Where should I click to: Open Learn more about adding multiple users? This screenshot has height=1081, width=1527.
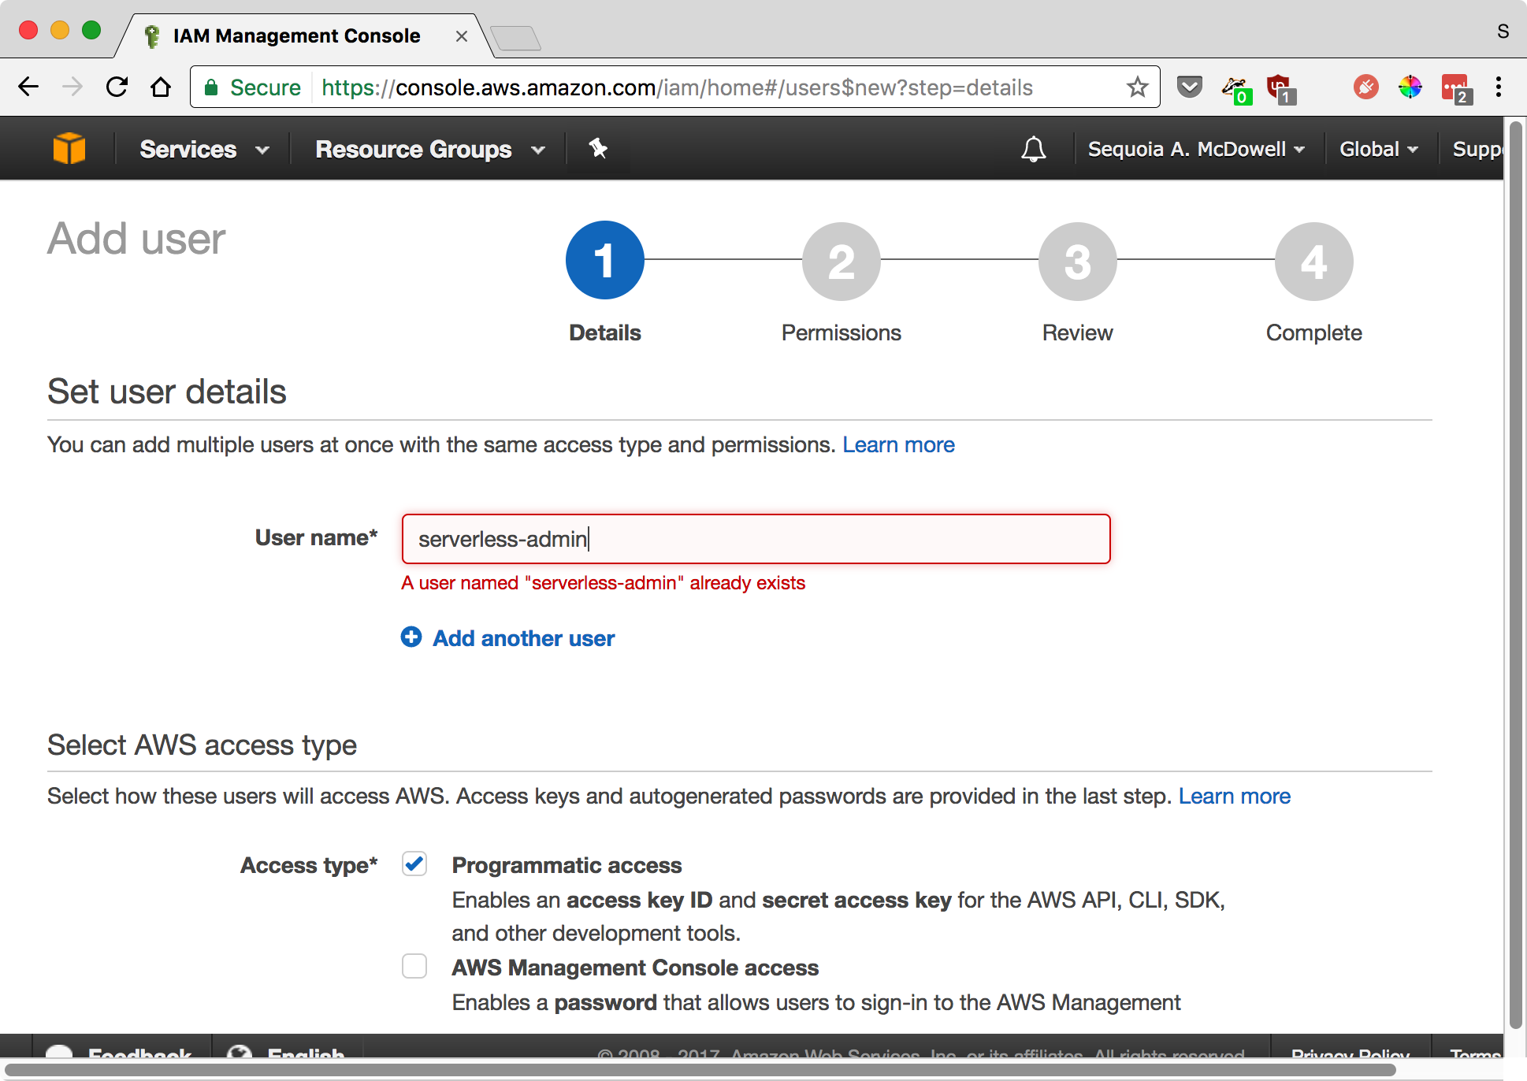point(898,445)
